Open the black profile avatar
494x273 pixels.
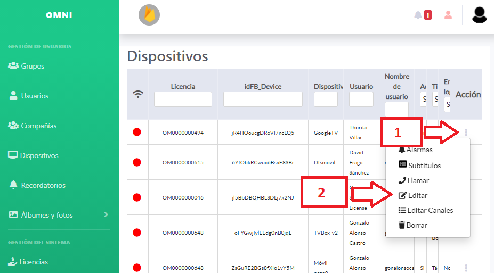[x=480, y=14]
